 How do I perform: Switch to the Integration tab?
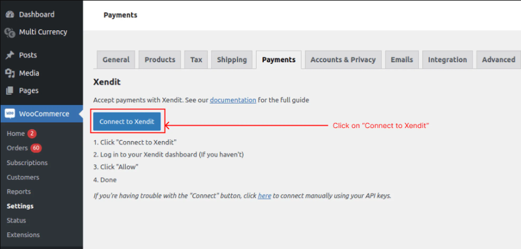[x=447, y=60]
